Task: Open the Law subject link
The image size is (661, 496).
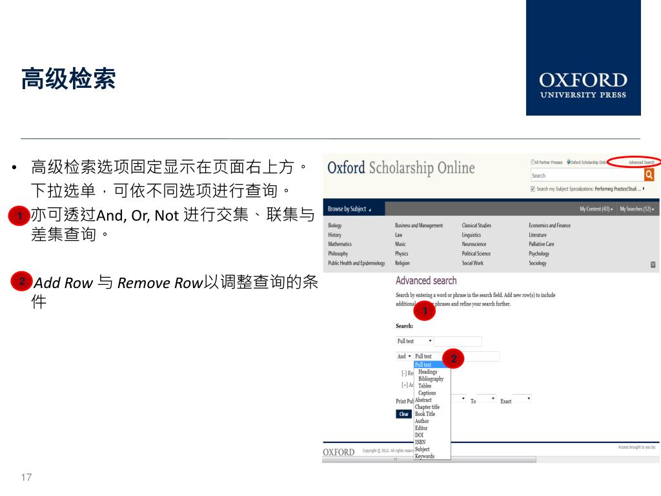Action: click(398, 235)
